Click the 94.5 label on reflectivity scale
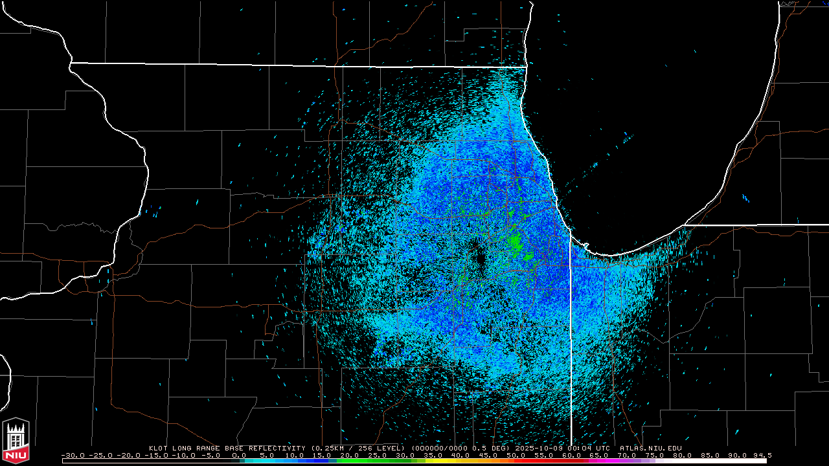The height and width of the screenshot is (466, 829). coord(762,455)
